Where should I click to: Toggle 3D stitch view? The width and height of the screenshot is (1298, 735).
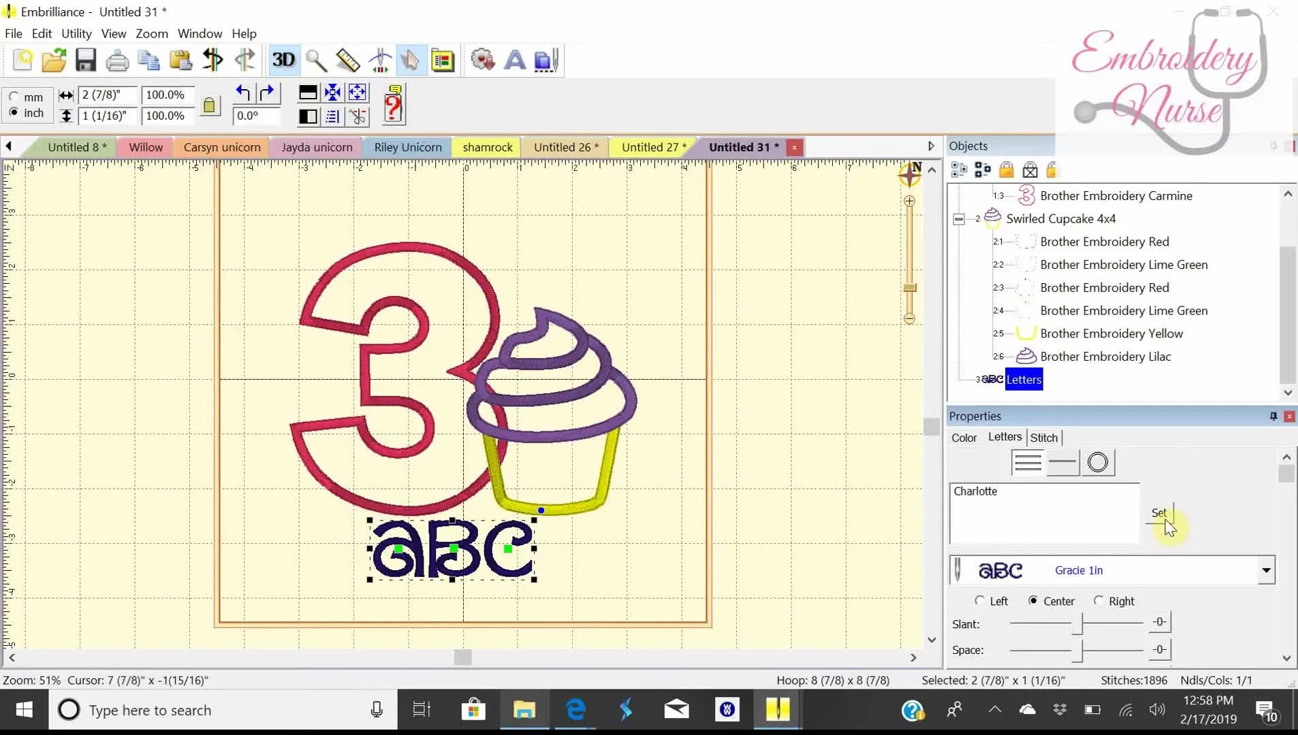coord(283,60)
